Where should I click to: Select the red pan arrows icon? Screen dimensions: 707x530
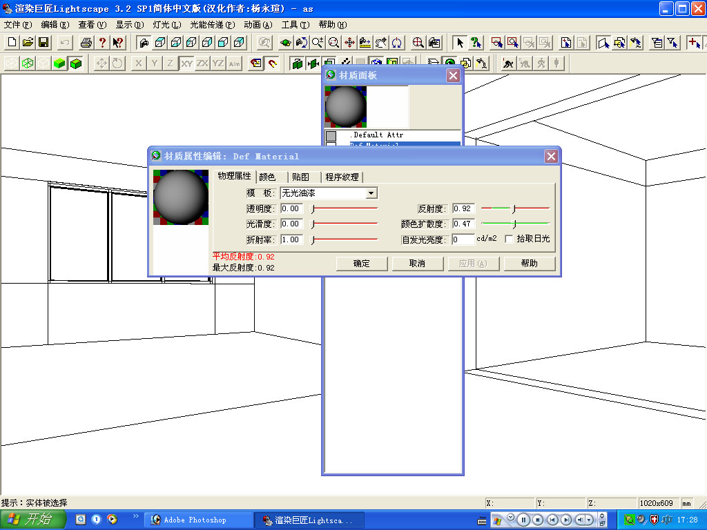click(x=349, y=43)
